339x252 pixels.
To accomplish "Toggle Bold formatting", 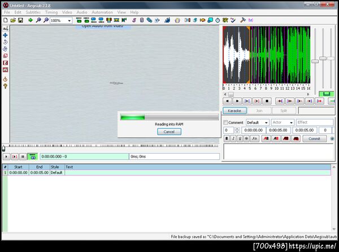I will (227, 138).
